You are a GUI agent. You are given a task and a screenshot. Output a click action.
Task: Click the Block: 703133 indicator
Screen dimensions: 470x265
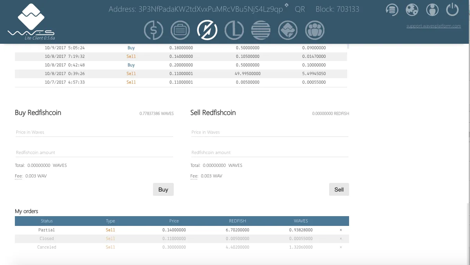tap(337, 9)
